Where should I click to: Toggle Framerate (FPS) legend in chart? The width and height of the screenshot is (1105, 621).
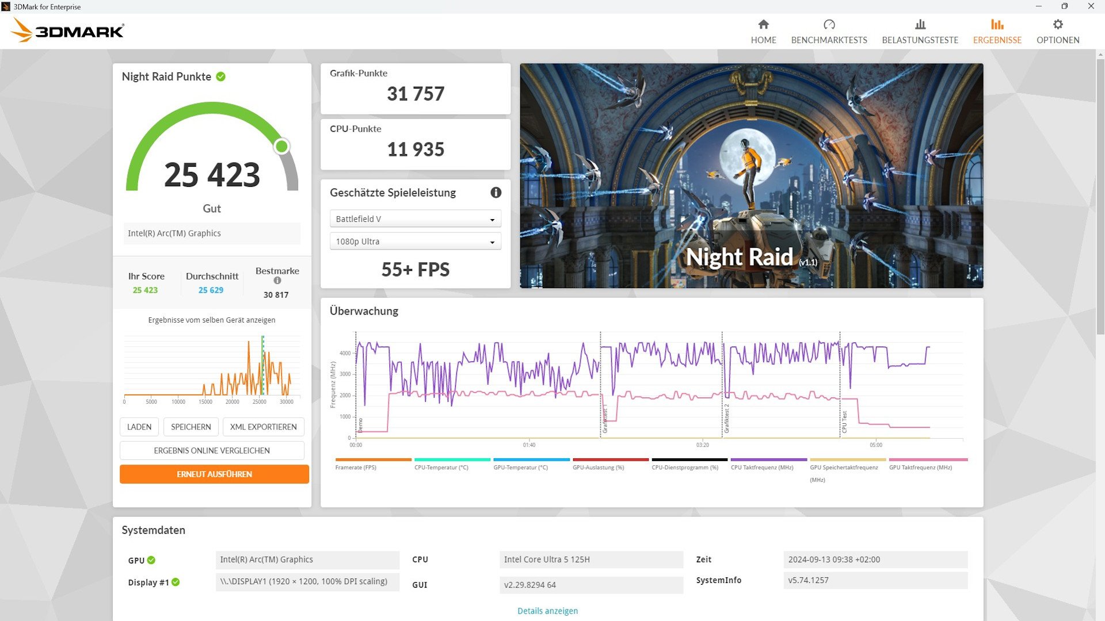[356, 467]
